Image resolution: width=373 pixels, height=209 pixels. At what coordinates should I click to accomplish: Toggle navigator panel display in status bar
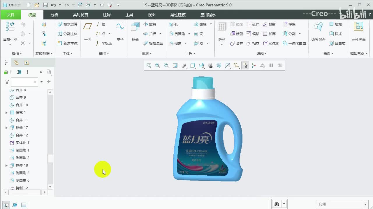(6, 205)
